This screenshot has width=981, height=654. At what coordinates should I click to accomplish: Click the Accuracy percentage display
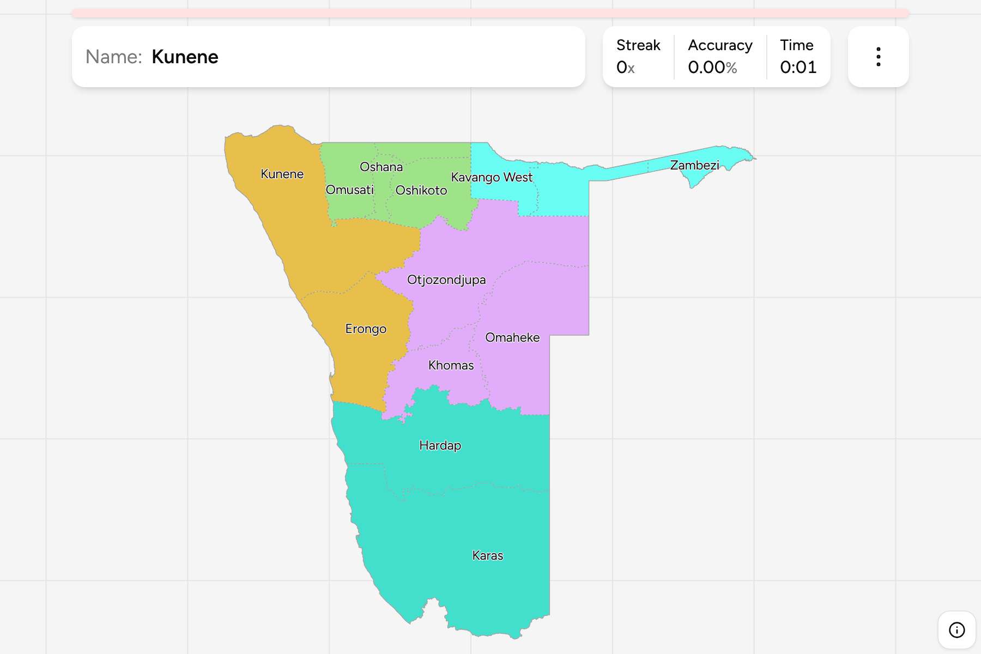pyautogui.click(x=712, y=67)
